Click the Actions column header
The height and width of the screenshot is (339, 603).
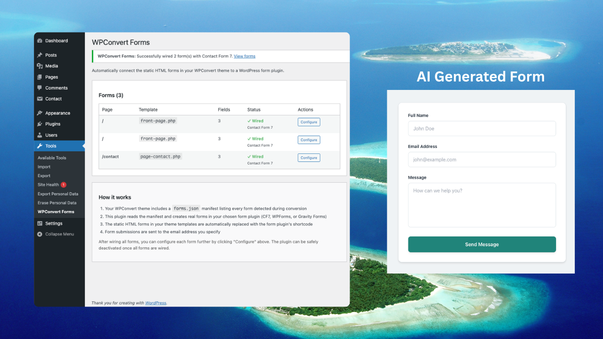coord(305,110)
